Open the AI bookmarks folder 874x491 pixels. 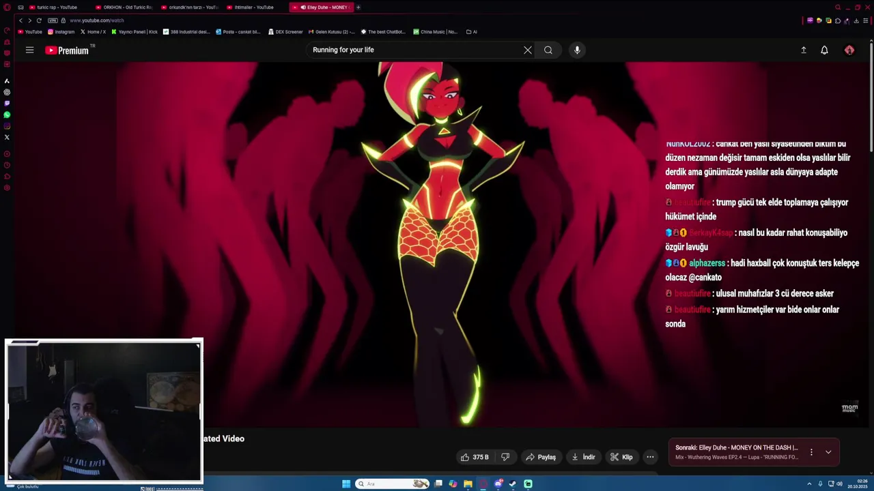[x=472, y=31]
